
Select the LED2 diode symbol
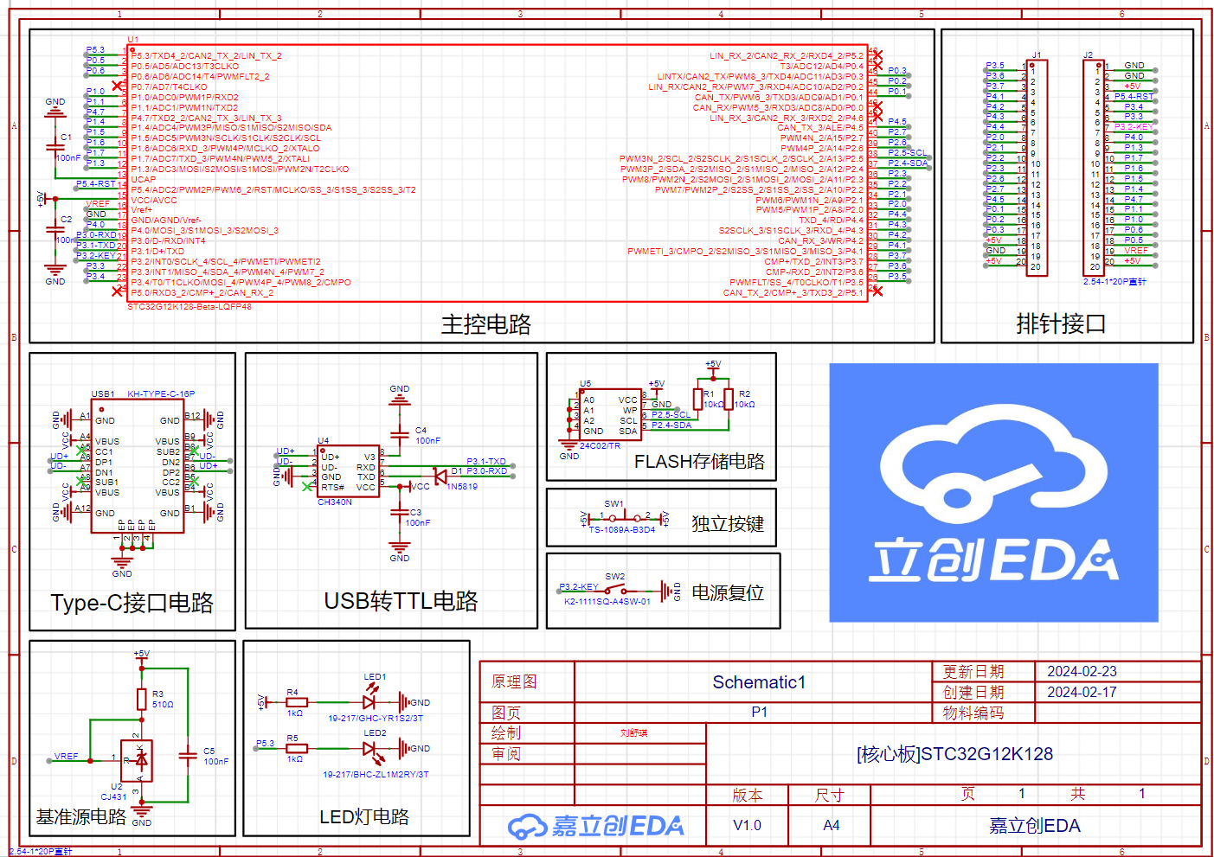[369, 748]
